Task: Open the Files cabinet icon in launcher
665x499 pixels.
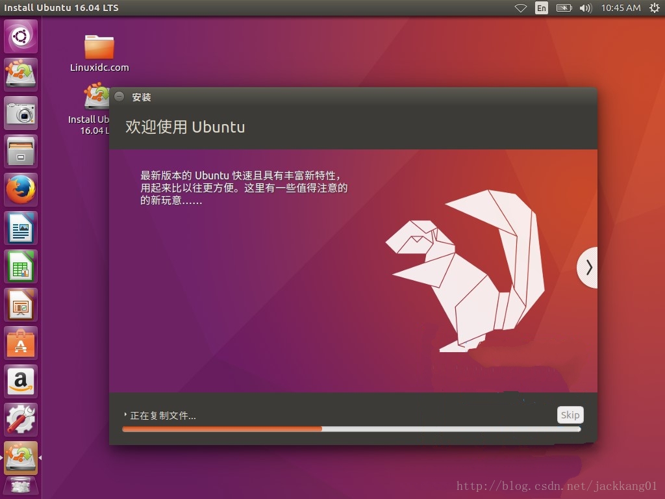Action: 21,151
